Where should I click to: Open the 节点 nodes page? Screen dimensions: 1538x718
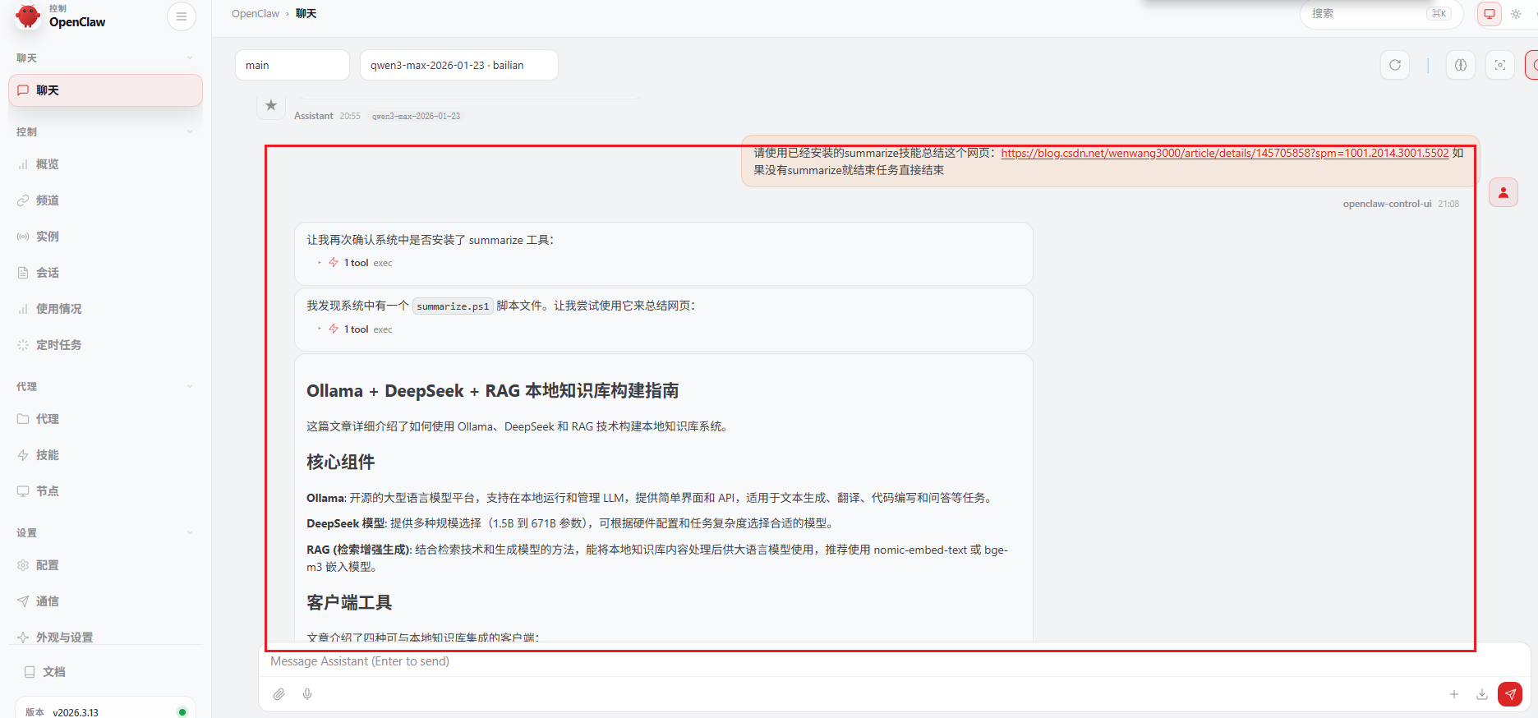click(x=105, y=491)
